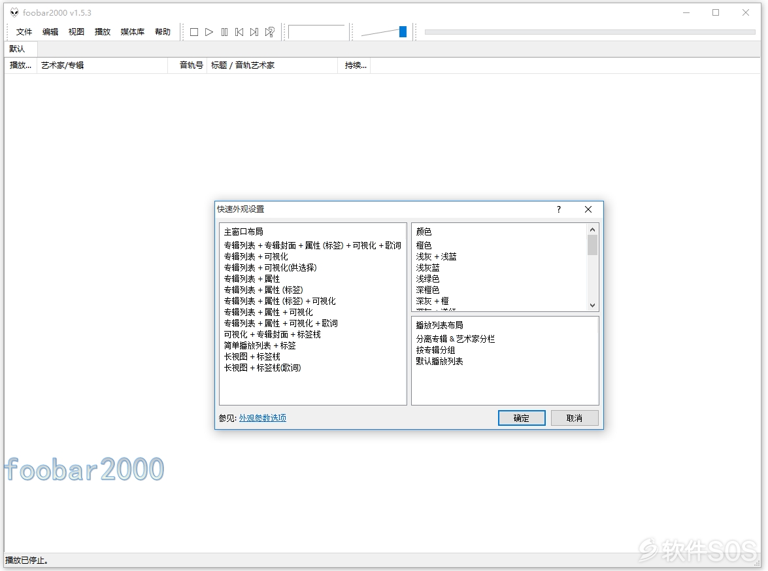
Task: Click the 艺术家/专辑 column header
Action: [x=102, y=65]
